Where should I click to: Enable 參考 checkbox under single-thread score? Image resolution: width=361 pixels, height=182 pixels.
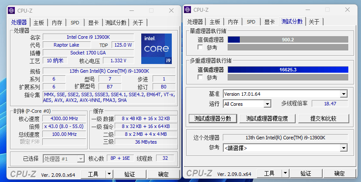[x=201, y=47]
